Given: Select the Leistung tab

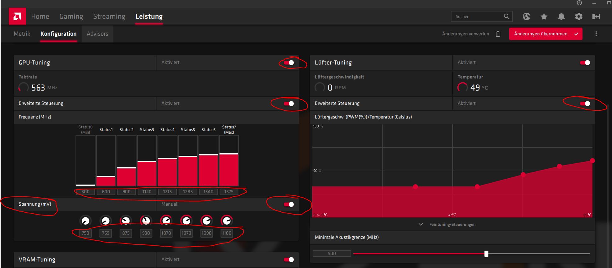Looking at the screenshot, I should (x=149, y=16).
